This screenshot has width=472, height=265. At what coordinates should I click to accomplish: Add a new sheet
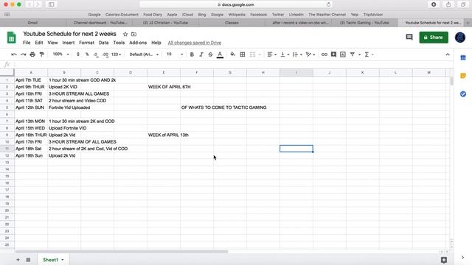18,260
